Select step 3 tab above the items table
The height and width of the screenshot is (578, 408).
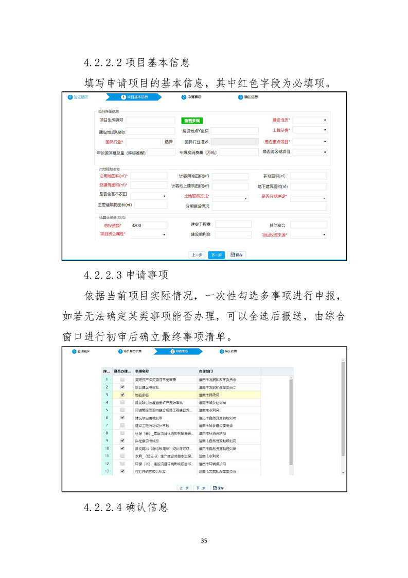click(228, 351)
